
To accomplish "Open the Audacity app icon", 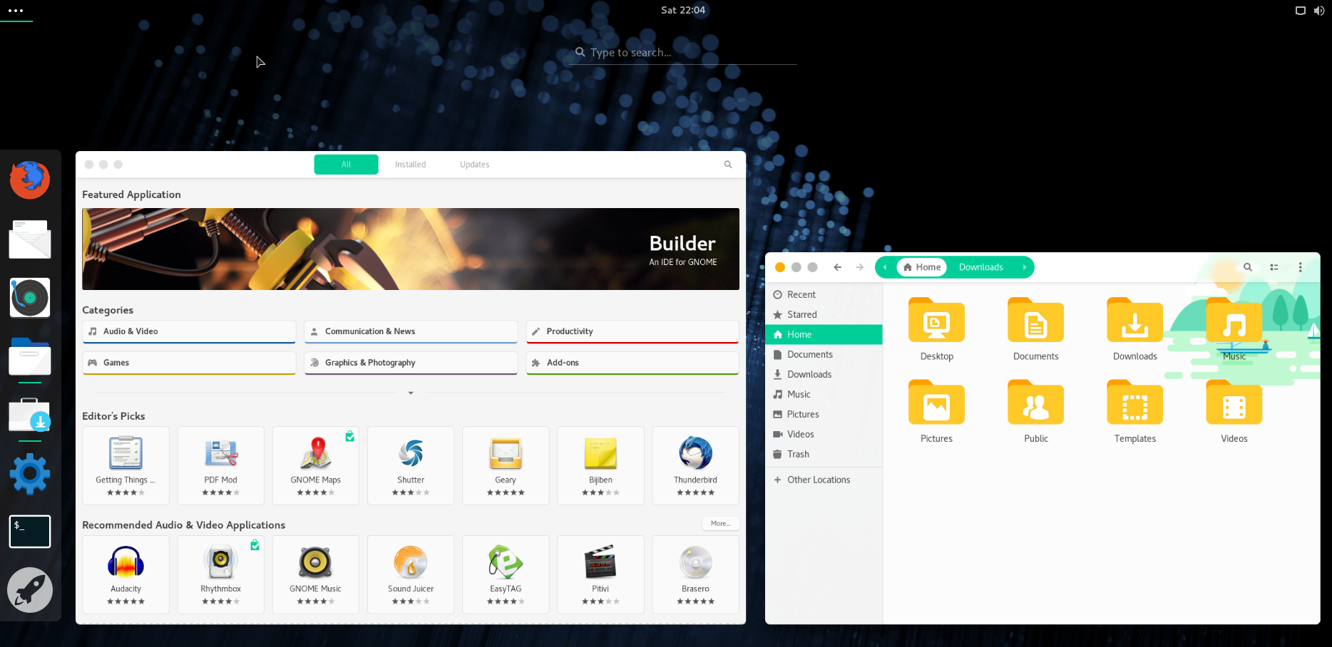I will coord(125,563).
